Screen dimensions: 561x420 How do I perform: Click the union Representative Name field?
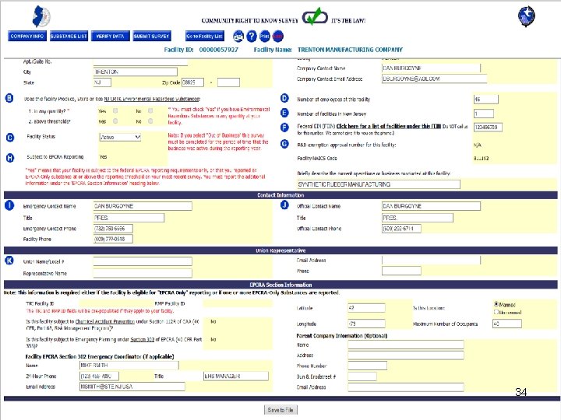pyautogui.click(x=143, y=273)
